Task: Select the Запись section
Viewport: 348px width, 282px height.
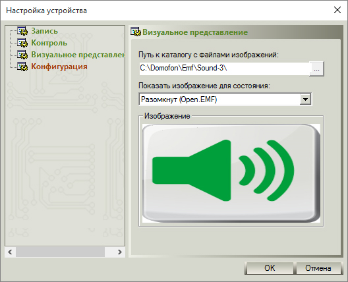Action: (x=44, y=31)
